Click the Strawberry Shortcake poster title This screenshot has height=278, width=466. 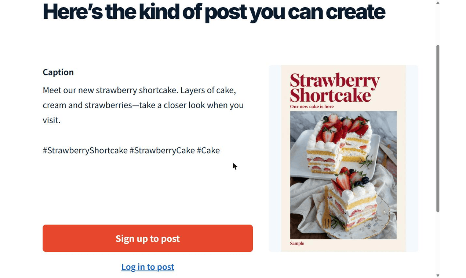pyautogui.click(x=335, y=88)
